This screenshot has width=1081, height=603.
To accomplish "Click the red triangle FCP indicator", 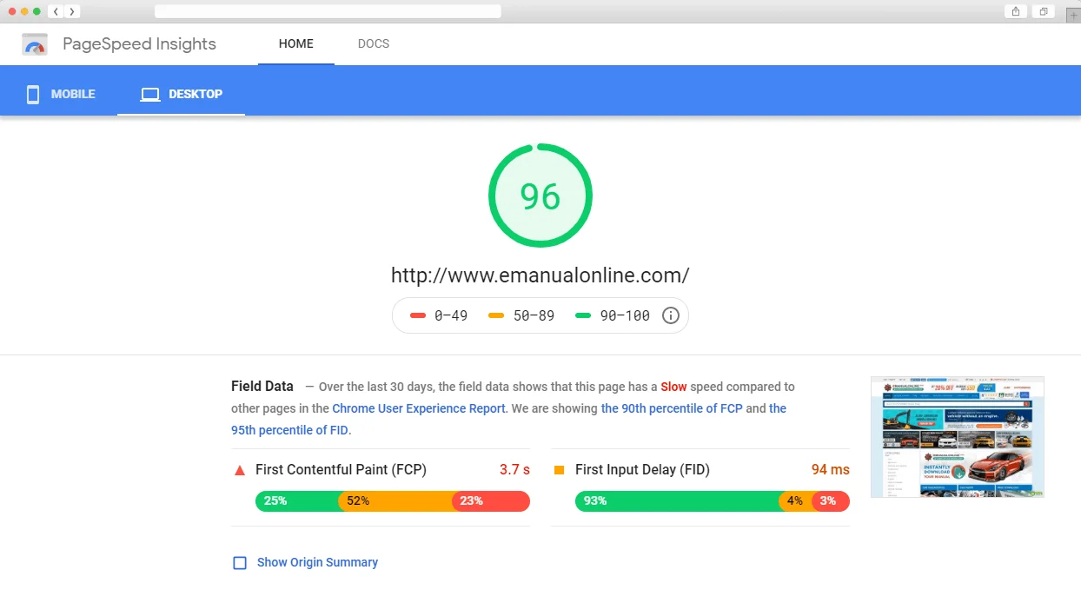I will click(x=240, y=470).
